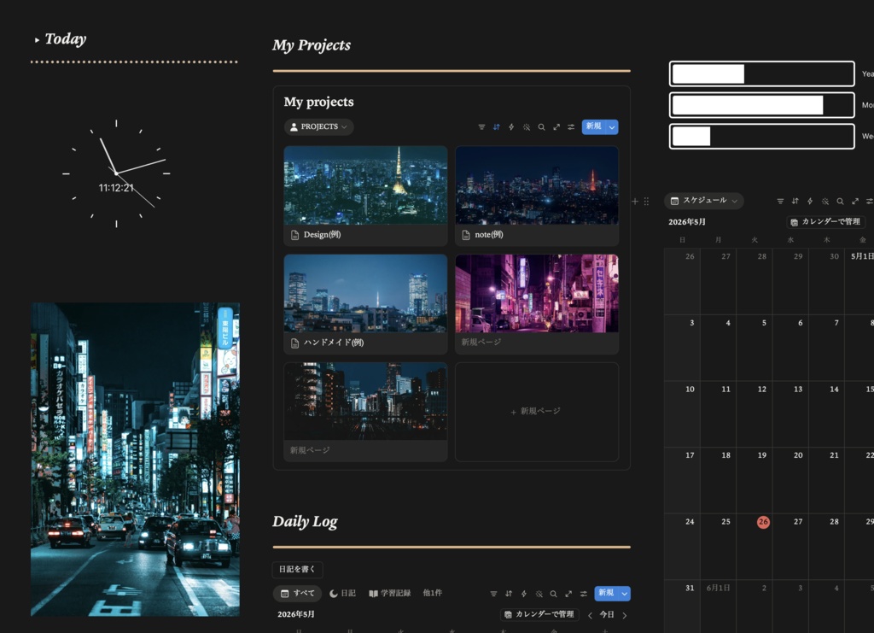Image resolution: width=874 pixels, height=633 pixels.
Task: Open the untitled card with pink neon alley
Action: 537,304
